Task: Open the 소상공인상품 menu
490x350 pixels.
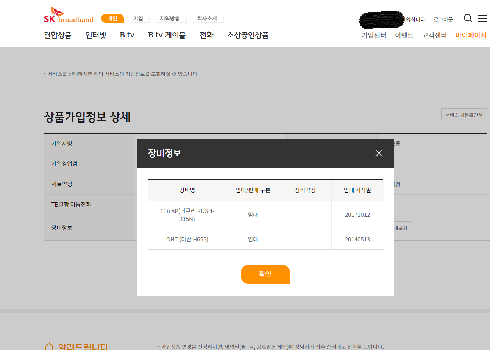Action: coord(248,35)
